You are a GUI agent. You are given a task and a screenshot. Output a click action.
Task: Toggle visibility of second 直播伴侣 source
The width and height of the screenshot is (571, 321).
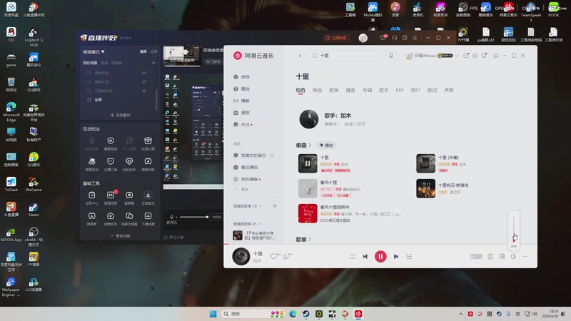click(x=144, y=82)
